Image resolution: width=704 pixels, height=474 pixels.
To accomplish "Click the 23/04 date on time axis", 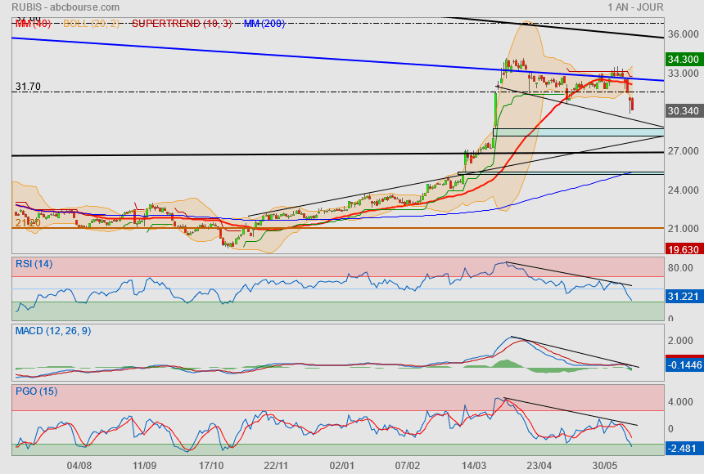I will pos(539,466).
